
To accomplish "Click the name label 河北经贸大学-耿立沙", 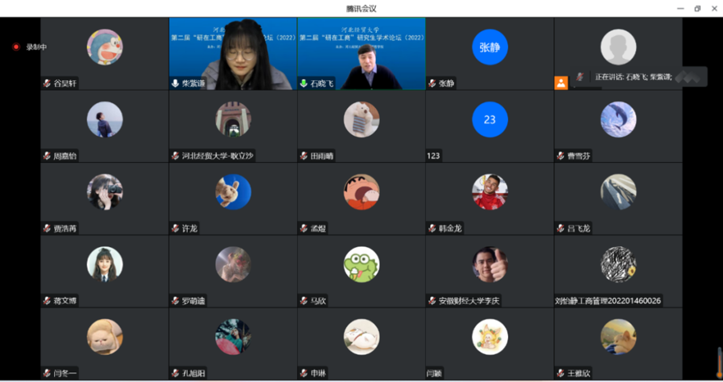I will pyautogui.click(x=218, y=156).
